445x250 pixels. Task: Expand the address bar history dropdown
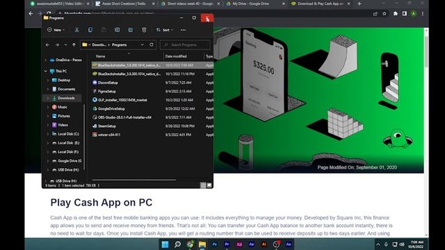click(142, 44)
